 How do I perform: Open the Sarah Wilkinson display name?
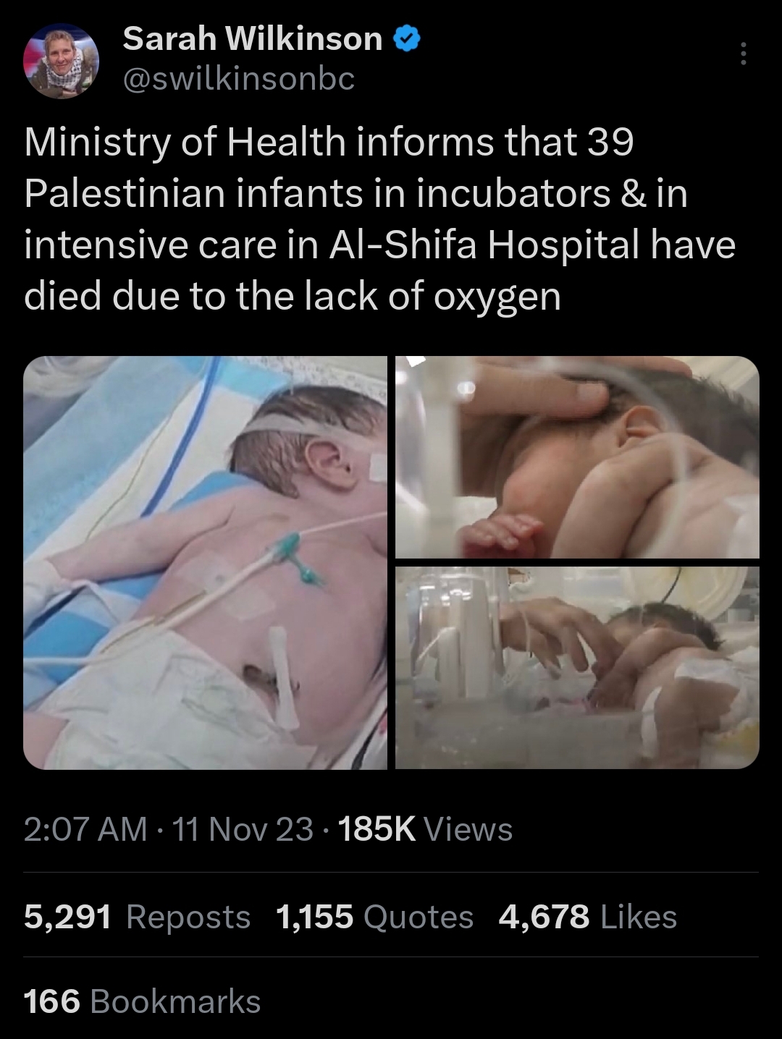tap(253, 39)
